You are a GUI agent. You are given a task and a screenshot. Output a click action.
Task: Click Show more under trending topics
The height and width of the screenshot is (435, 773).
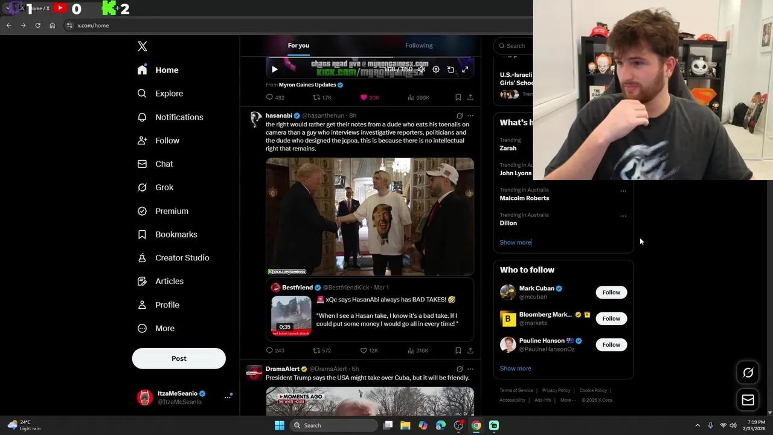point(516,242)
